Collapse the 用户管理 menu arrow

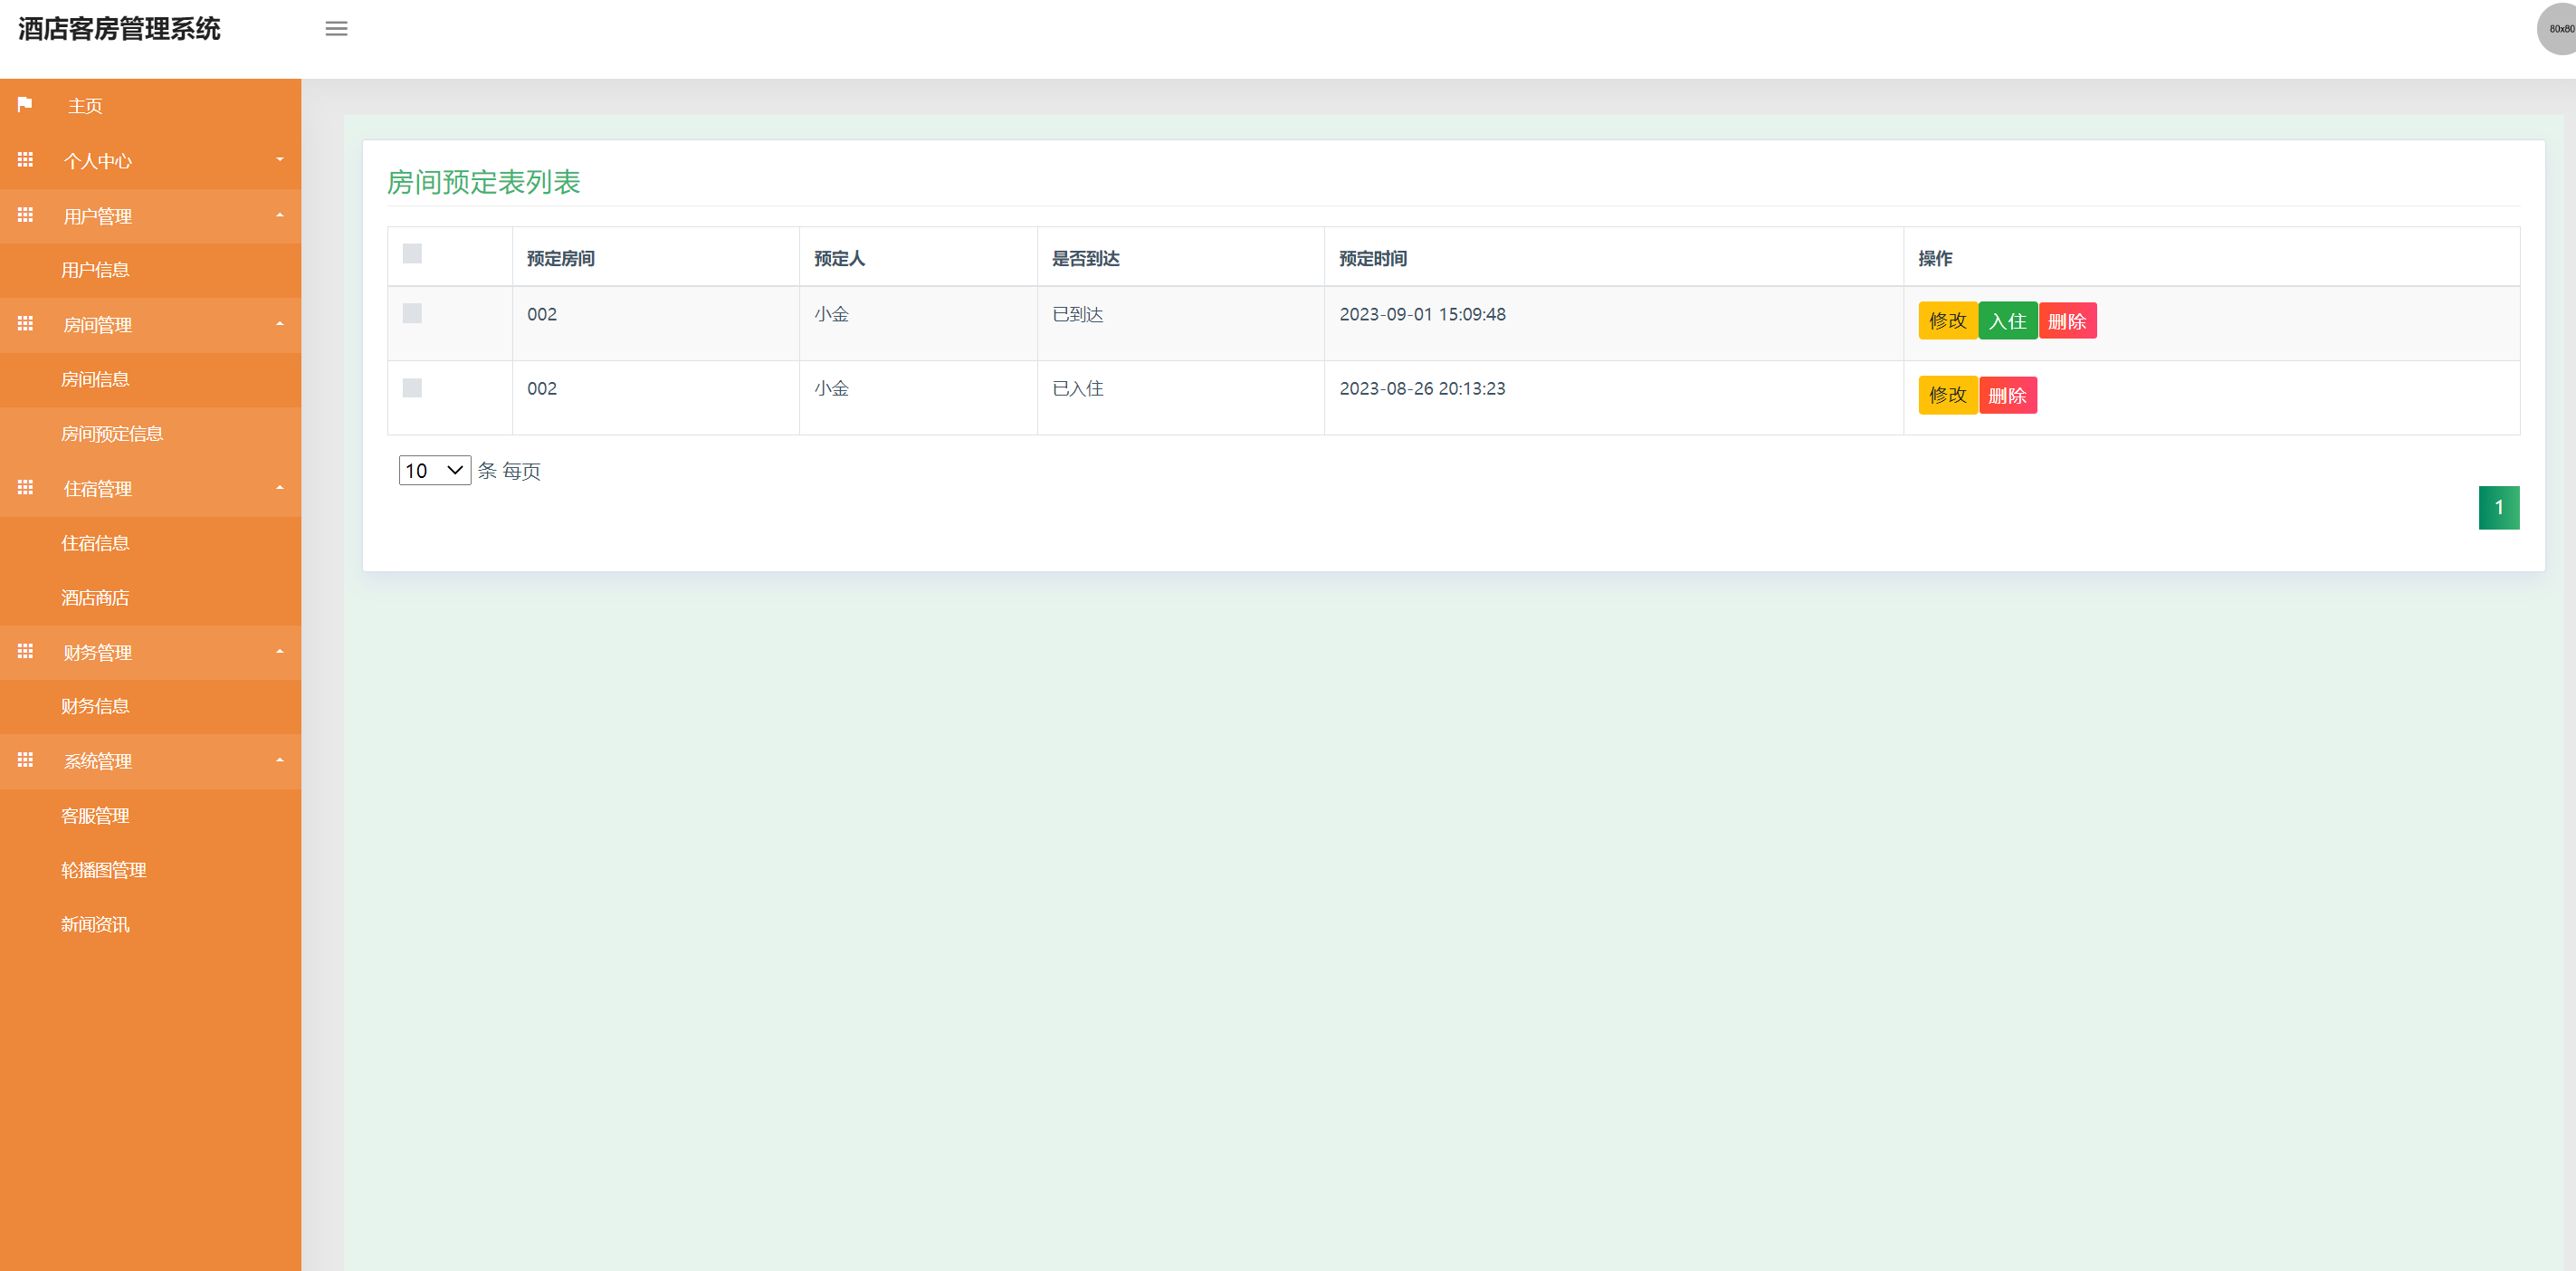(280, 215)
